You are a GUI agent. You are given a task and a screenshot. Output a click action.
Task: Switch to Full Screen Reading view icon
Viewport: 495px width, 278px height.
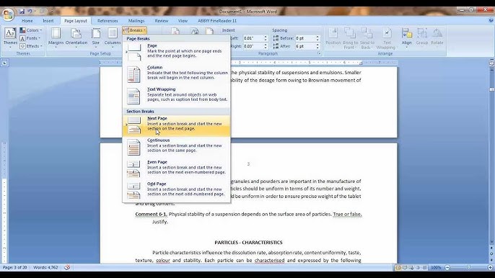point(405,268)
